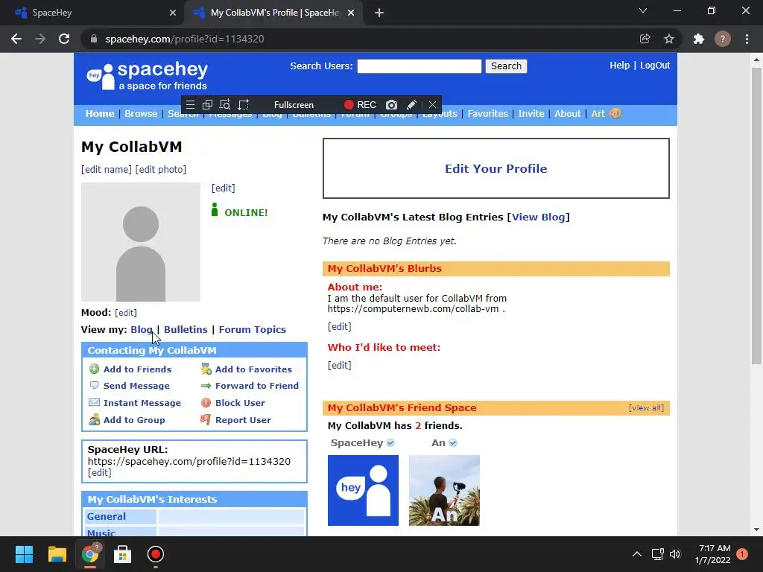The image size is (763, 572).
Task: Click the View Blog link
Action: (x=538, y=217)
